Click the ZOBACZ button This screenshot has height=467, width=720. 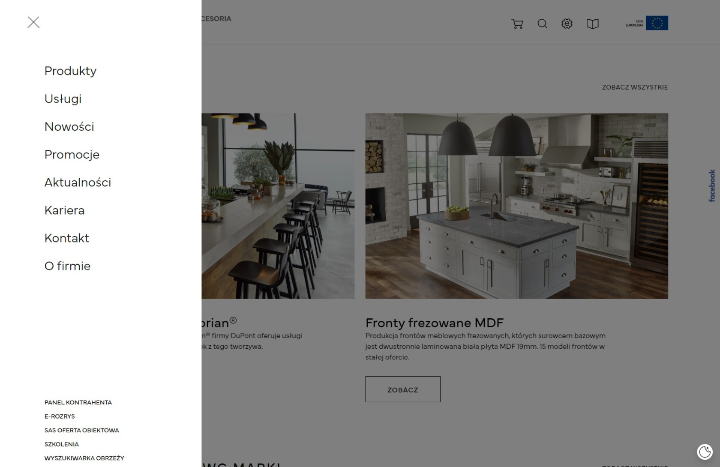click(403, 389)
